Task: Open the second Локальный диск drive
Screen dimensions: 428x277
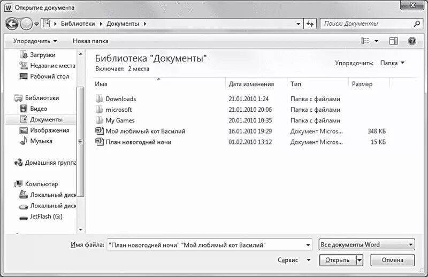Action: tap(48, 206)
